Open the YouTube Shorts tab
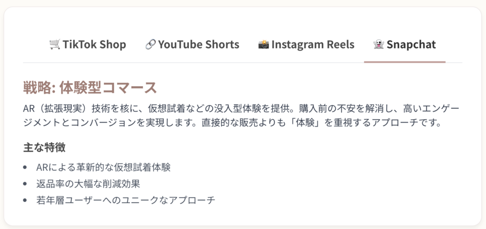 point(192,44)
